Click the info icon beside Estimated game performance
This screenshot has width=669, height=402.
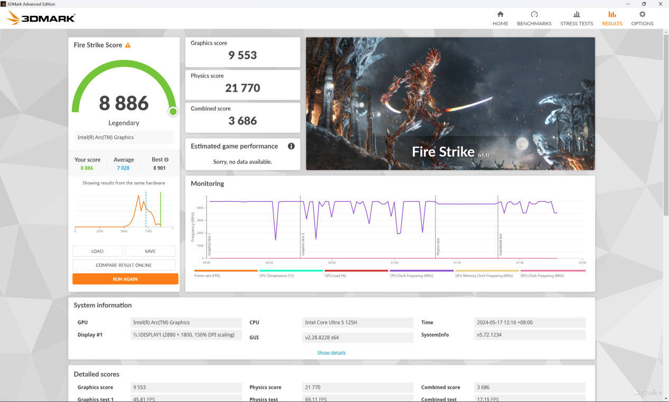[x=291, y=146]
